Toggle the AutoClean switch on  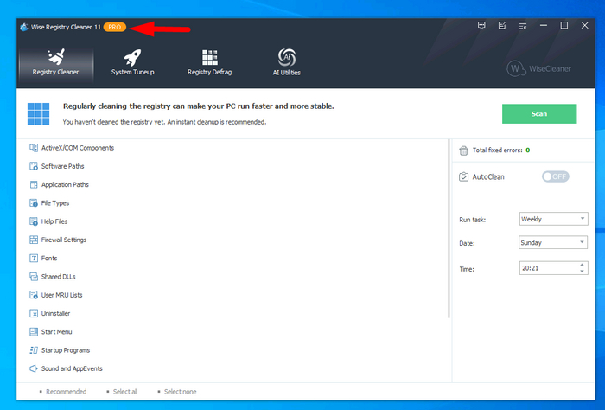pyautogui.click(x=555, y=176)
